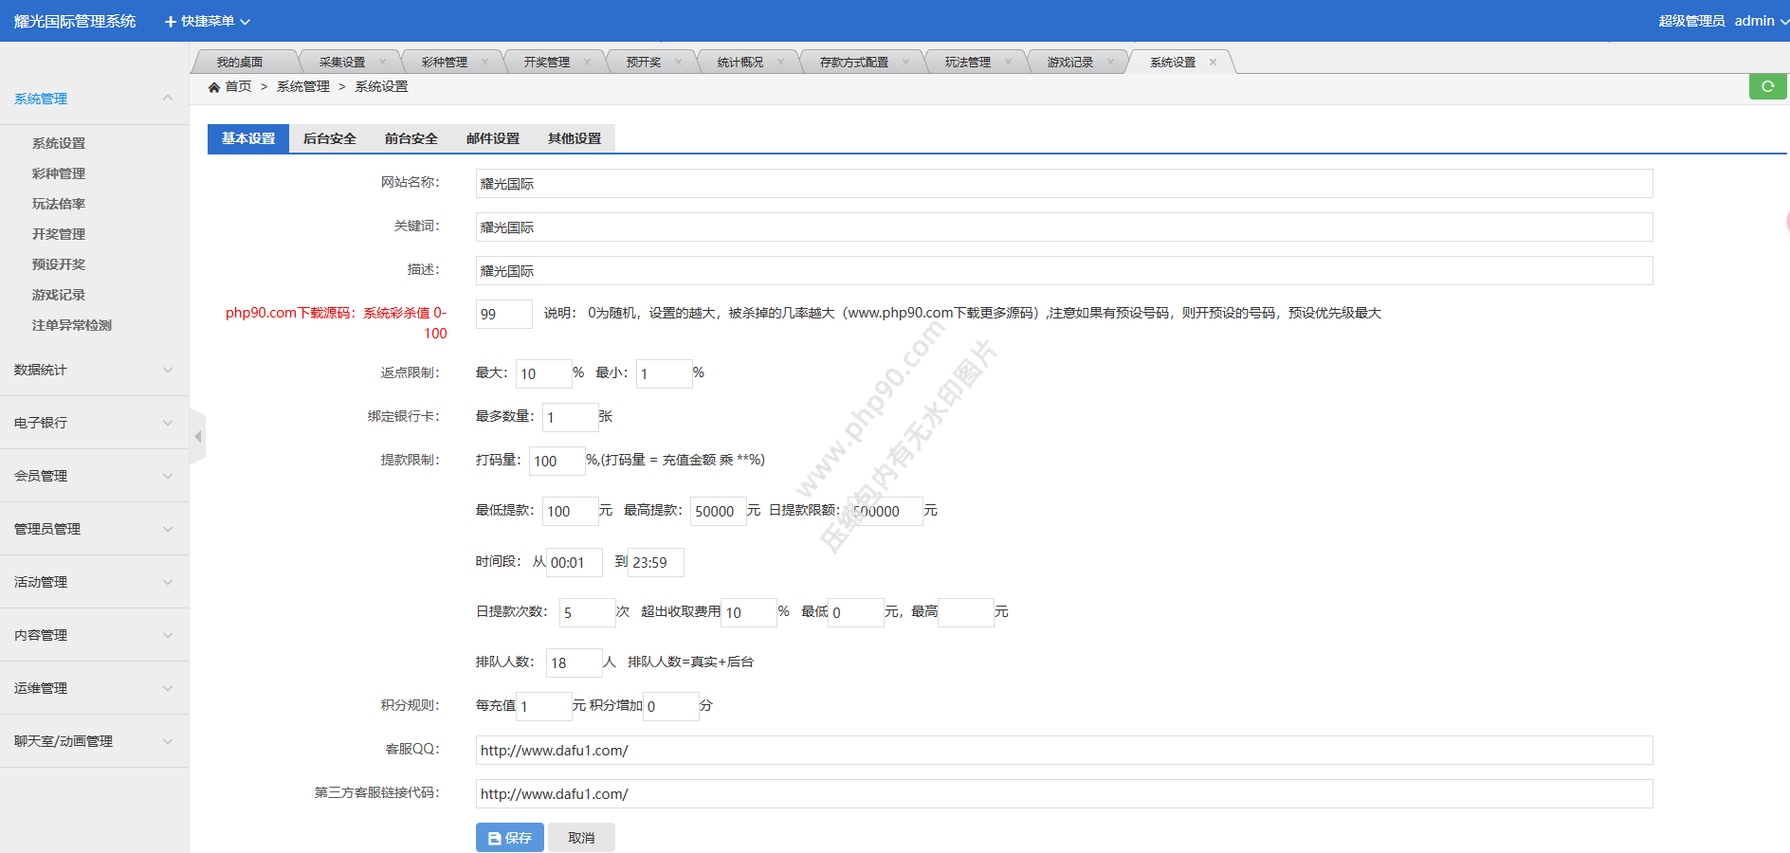The height and width of the screenshot is (853, 1790).
Task: Click the green refresh icon
Action: pyautogui.click(x=1767, y=86)
